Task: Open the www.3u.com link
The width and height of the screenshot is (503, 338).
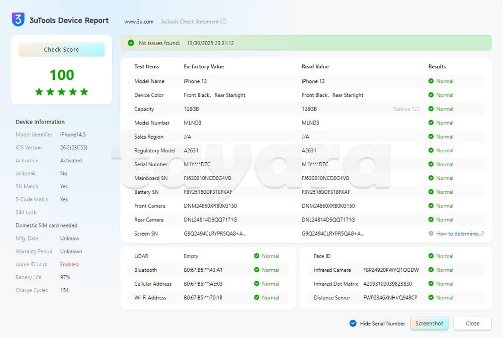Action: point(139,22)
